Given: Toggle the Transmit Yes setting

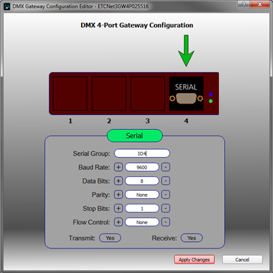Looking at the screenshot, I should click(110, 238).
